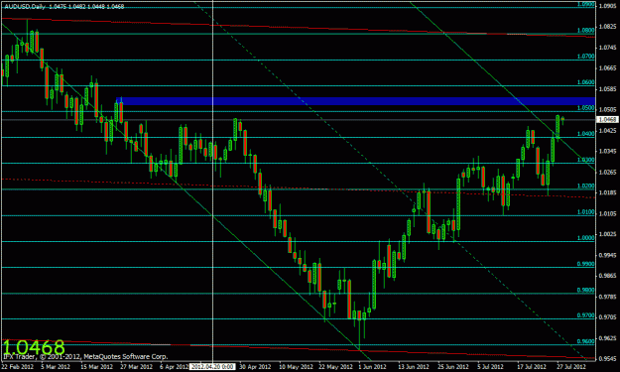The height and width of the screenshot is (372, 620).
Task: Click the 1.0185 price axis value
Action: tap(607, 192)
